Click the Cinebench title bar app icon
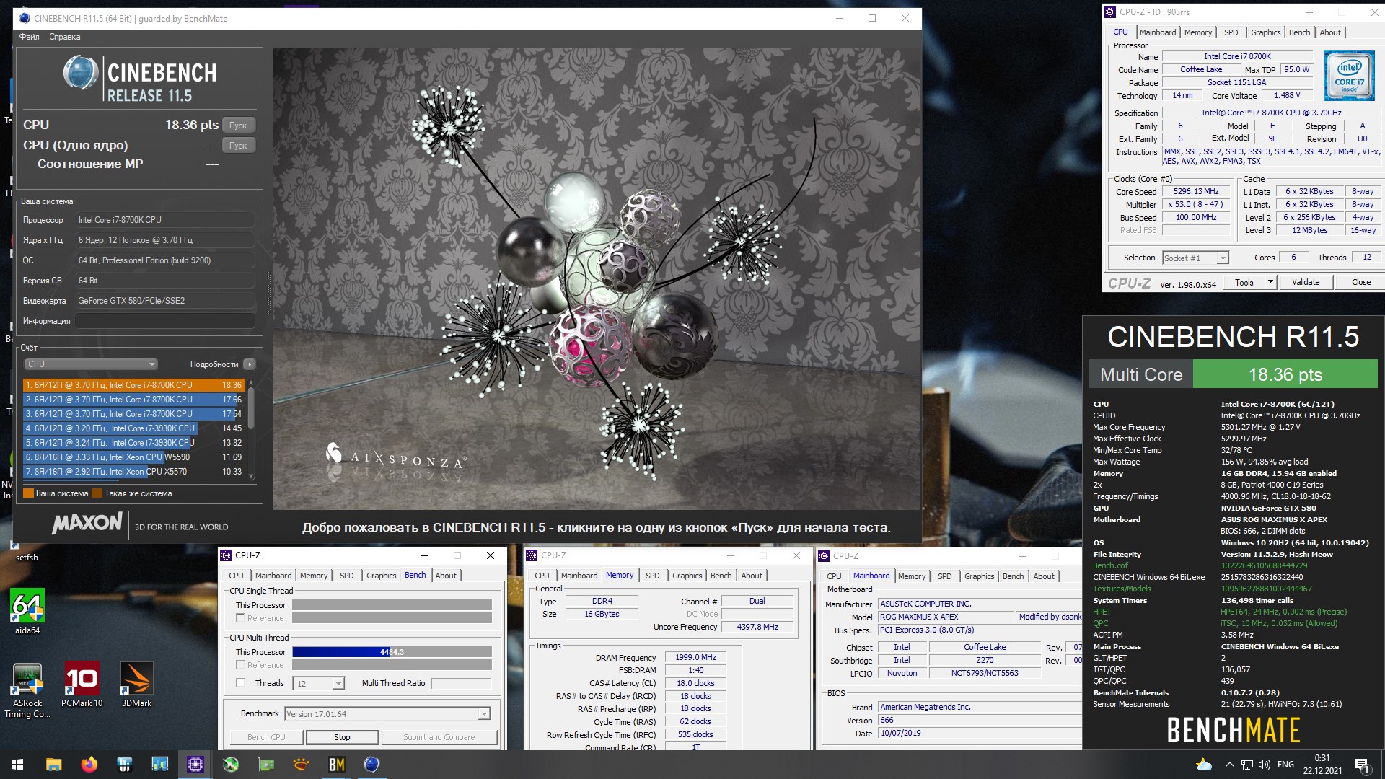Viewport: 1385px width, 779px height. 24,18
